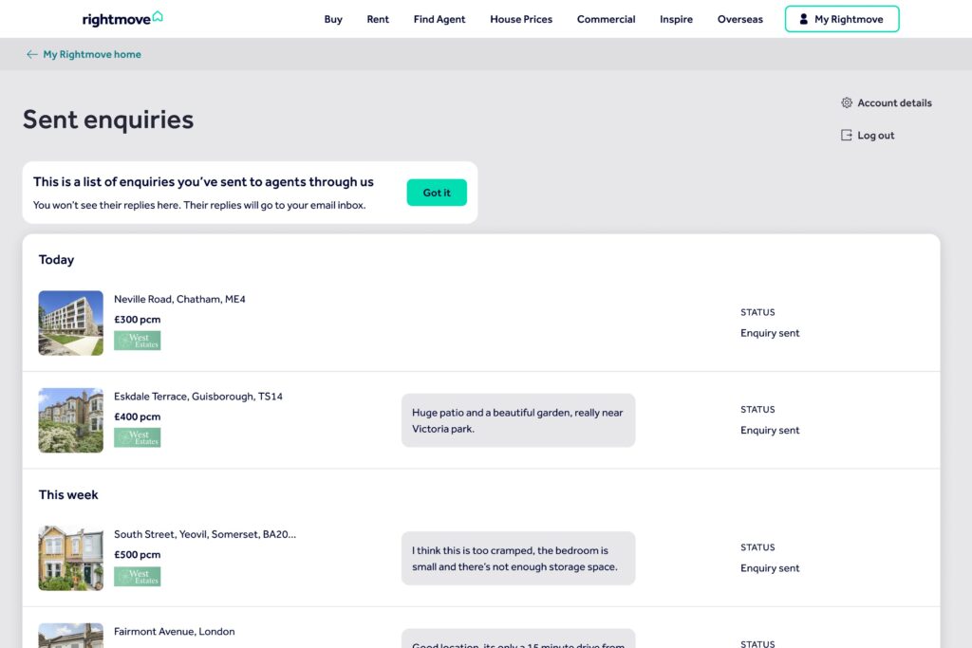Return to My Rightmove home
Screen dimensions: 972x648
[x=92, y=54]
